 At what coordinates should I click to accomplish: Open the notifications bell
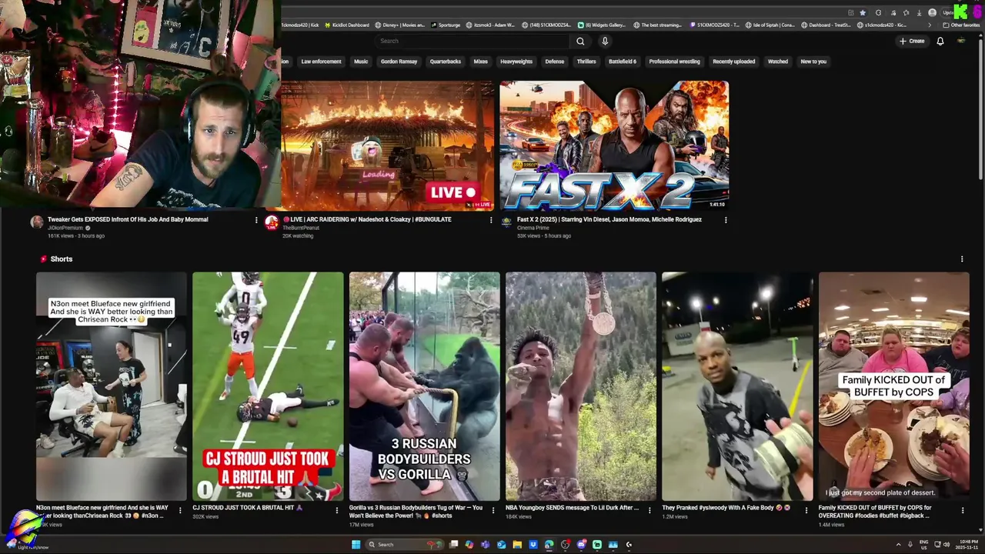tap(940, 41)
